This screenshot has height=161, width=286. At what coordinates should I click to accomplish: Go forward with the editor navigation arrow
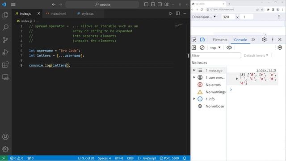tap(61, 4)
